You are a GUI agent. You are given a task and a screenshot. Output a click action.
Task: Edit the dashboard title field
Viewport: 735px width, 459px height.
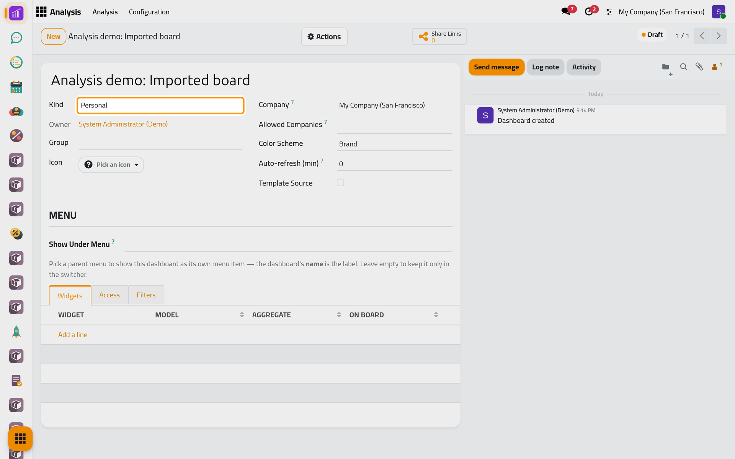[200, 80]
